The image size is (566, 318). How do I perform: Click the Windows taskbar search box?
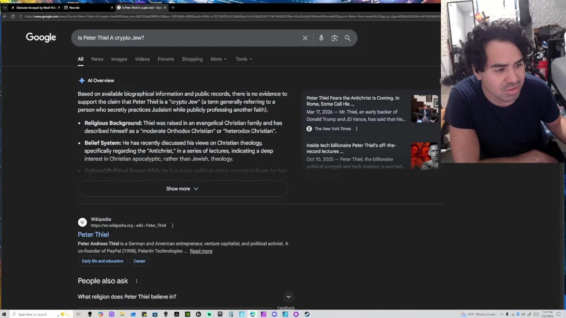pos(41,314)
